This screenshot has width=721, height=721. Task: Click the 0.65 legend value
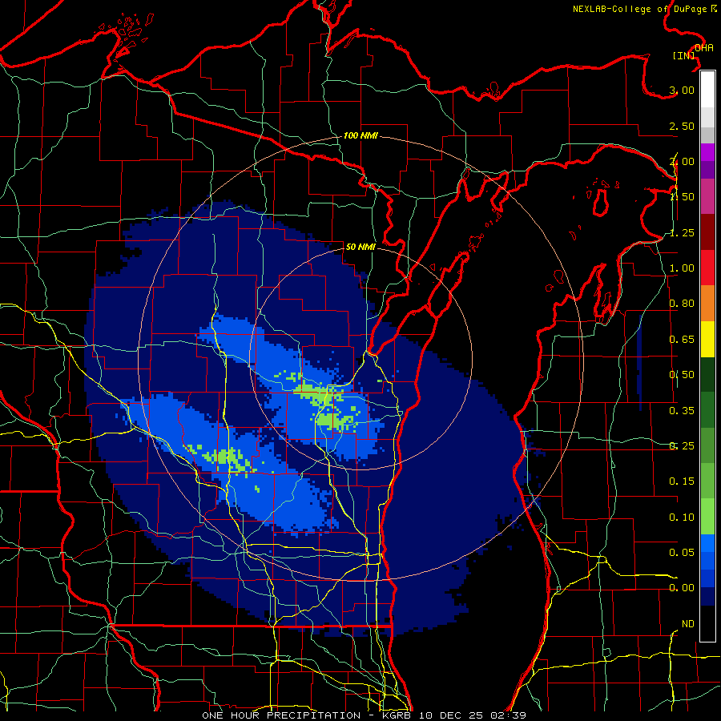tap(682, 340)
